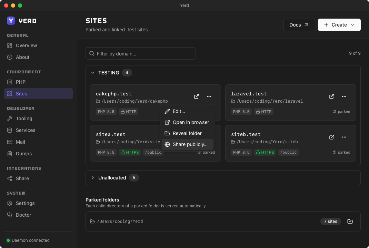Open siteb.test in browser icon

tap(331, 137)
